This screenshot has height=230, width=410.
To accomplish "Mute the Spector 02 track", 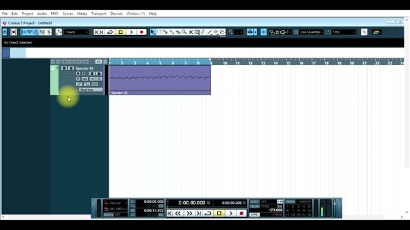I will pos(64,68).
